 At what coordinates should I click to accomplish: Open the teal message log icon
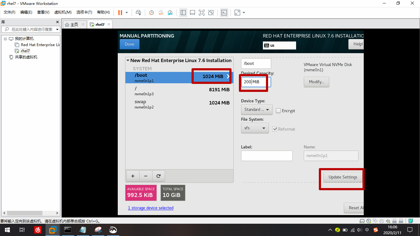[x=410, y=221]
